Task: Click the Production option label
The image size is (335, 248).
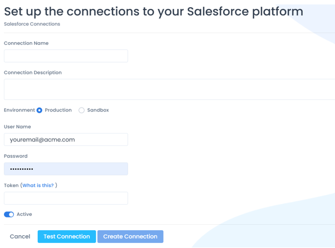Action: tap(58, 110)
